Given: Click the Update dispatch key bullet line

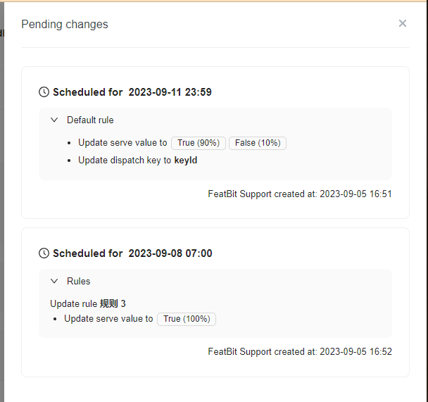Looking at the screenshot, I should tap(125, 161).
